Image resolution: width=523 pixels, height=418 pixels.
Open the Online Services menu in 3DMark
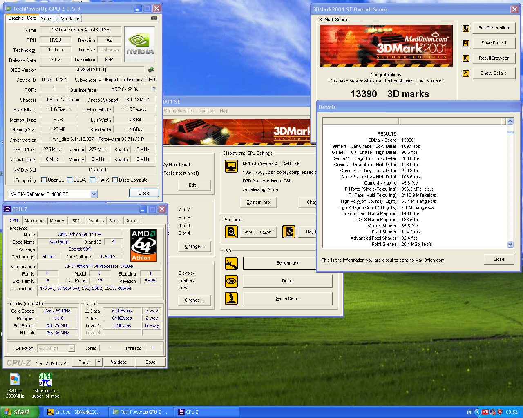[x=179, y=111]
